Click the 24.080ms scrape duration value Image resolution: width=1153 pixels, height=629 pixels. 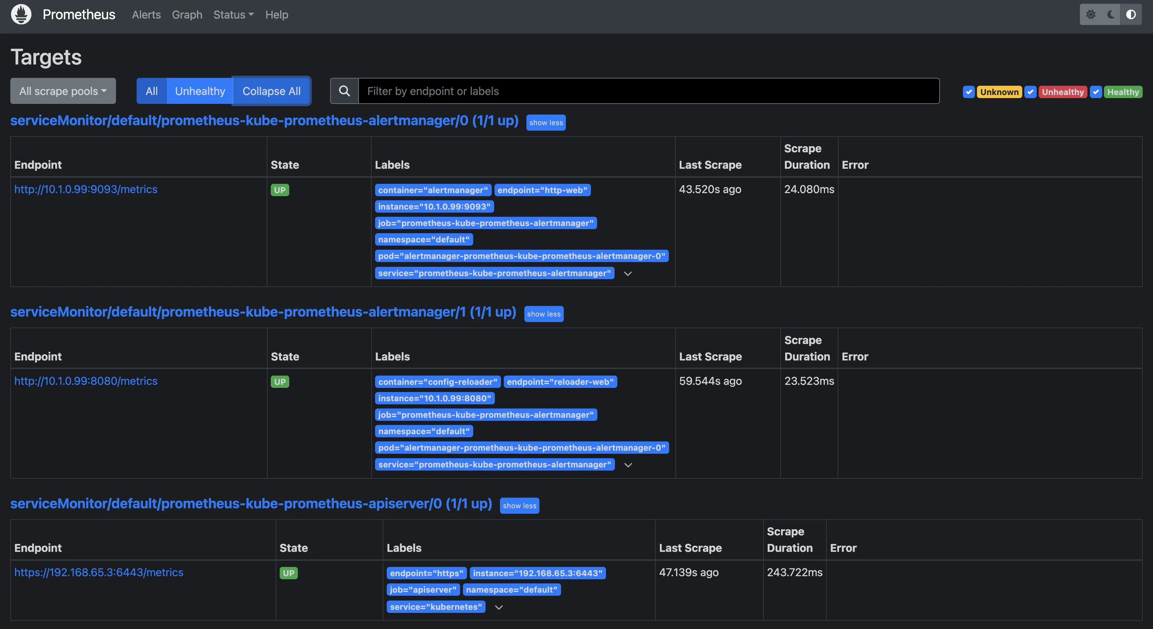click(x=809, y=190)
